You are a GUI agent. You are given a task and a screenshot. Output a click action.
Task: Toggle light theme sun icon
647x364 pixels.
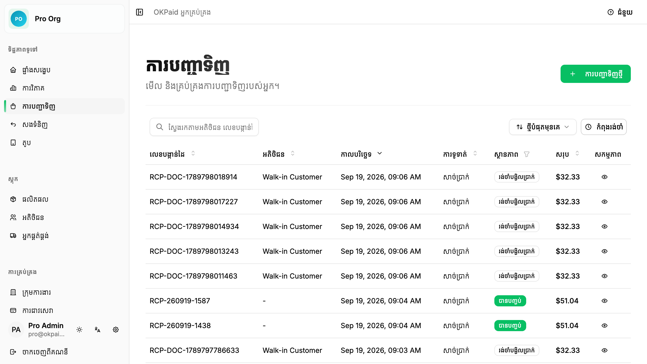pos(79,330)
